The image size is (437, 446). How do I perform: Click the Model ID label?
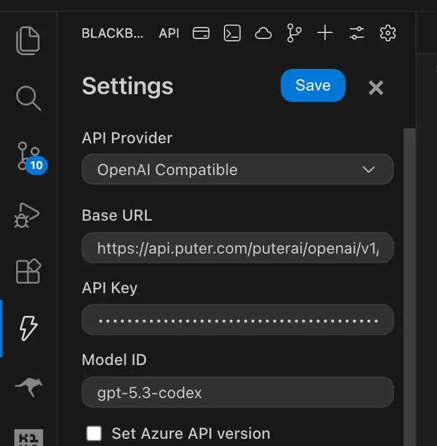[114, 360]
